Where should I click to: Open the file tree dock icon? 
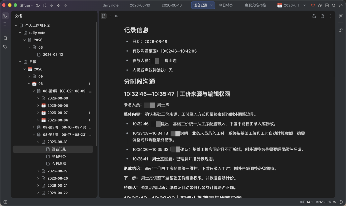click(5, 16)
